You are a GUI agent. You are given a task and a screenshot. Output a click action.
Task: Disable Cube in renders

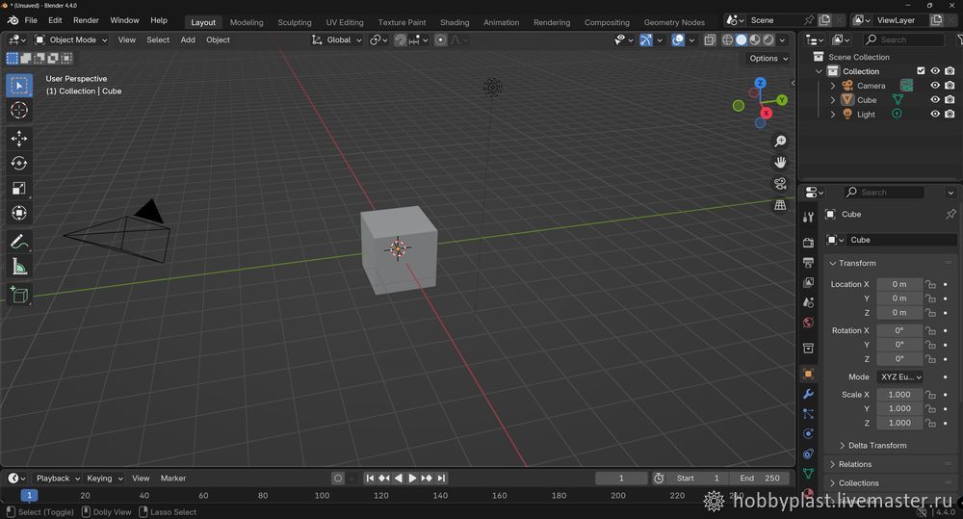[950, 99]
